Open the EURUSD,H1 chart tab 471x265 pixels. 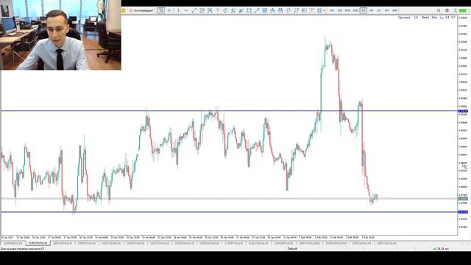point(38,243)
